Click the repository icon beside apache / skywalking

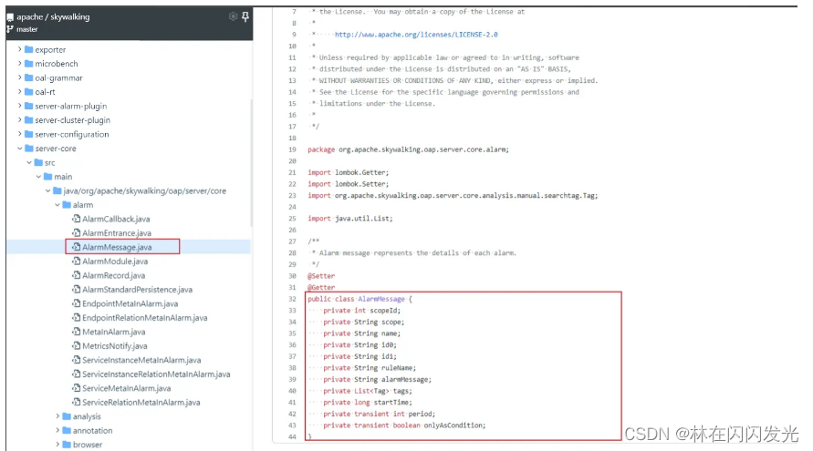coord(10,17)
